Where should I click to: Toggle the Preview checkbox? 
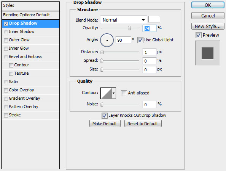[199, 35]
